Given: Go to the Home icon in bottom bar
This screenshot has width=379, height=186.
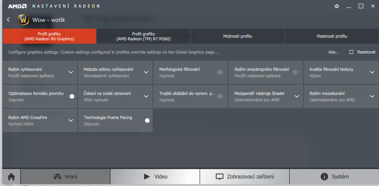Looking at the screenshot, I should 11,177.
